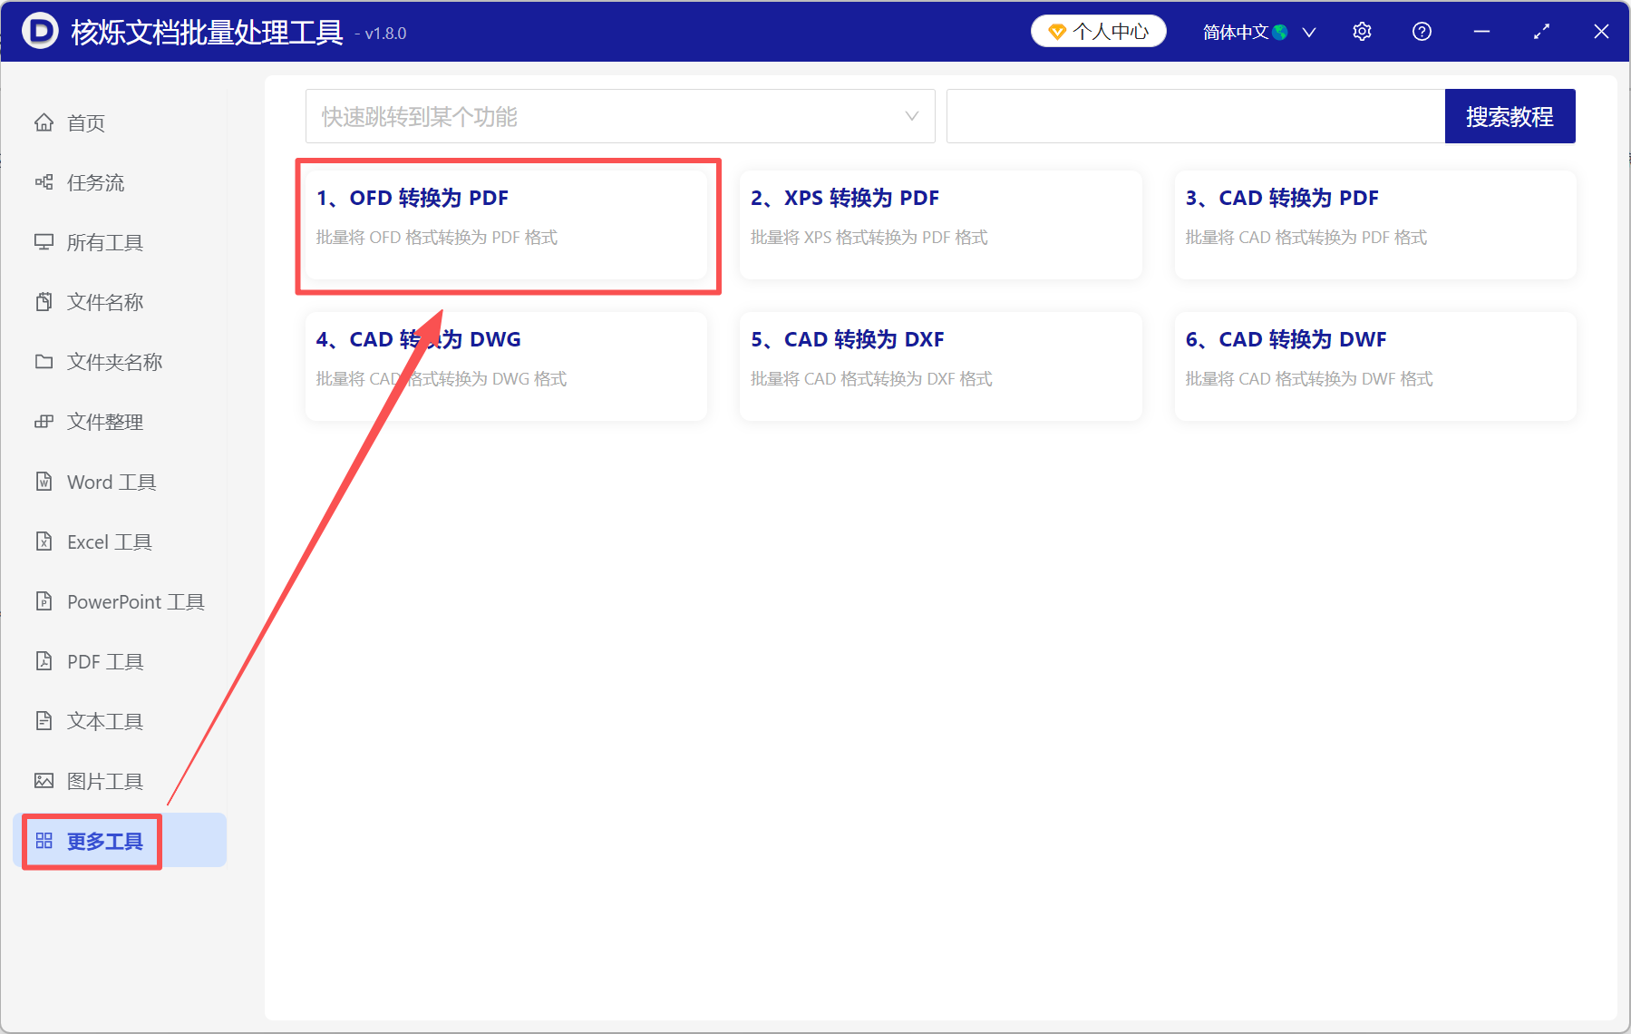Click description 批量将 OFD 格式转换为 PDF 格式
The image size is (1631, 1034).
point(437,238)
